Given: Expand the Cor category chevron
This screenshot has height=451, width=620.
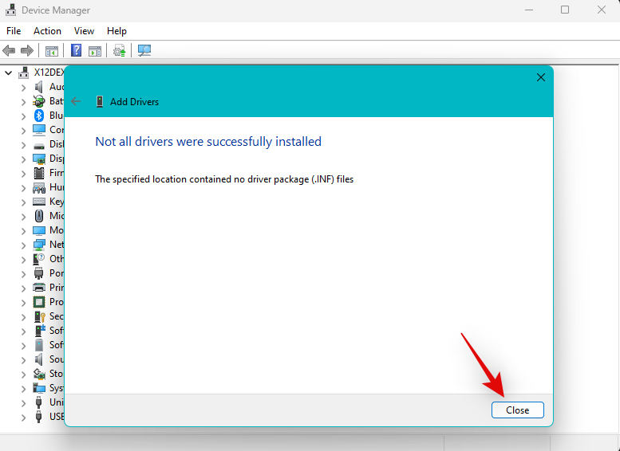Looking at the screenshot, I should tap(23, 131).
